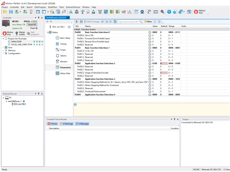Click the clock backup toolbar icon
This screenshot has height=172, width=230.
pyautogui.click(x=31, y=12)
